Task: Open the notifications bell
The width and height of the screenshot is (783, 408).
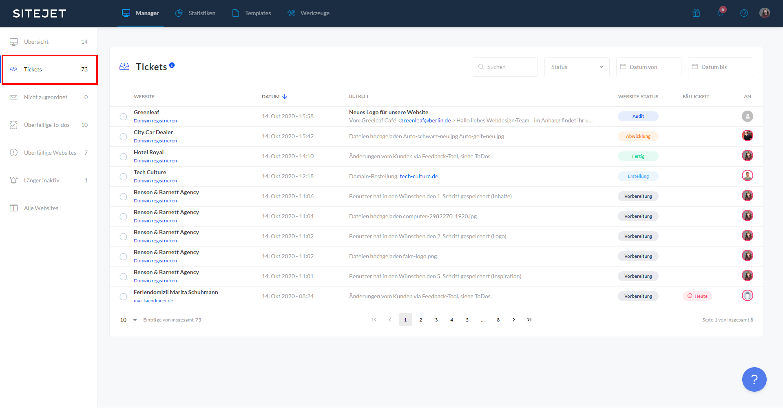Action: [720, 13]
